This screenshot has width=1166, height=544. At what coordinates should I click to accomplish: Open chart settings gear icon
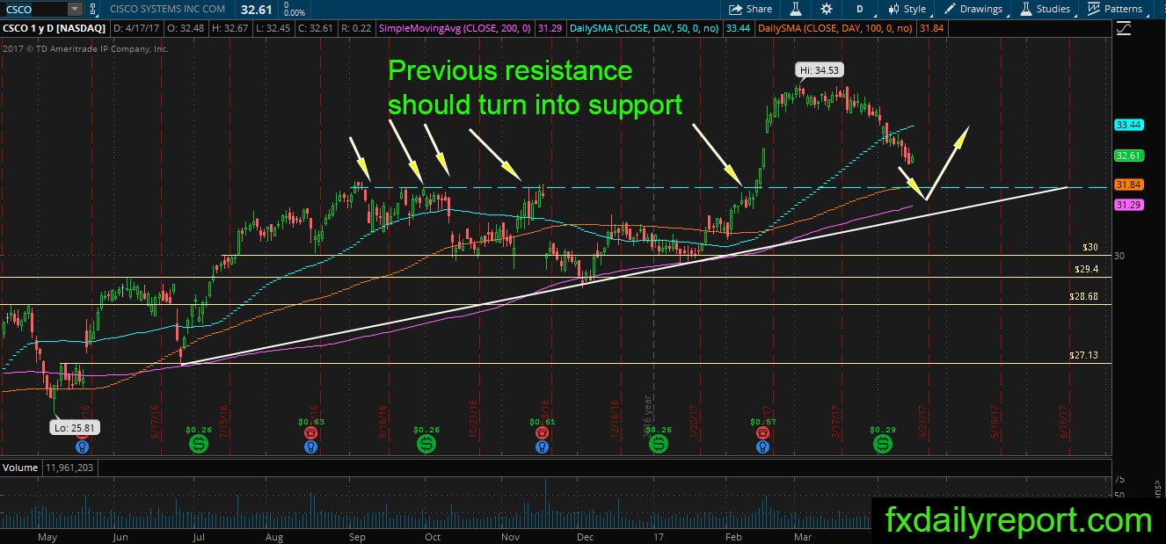[x=827, y=9]
